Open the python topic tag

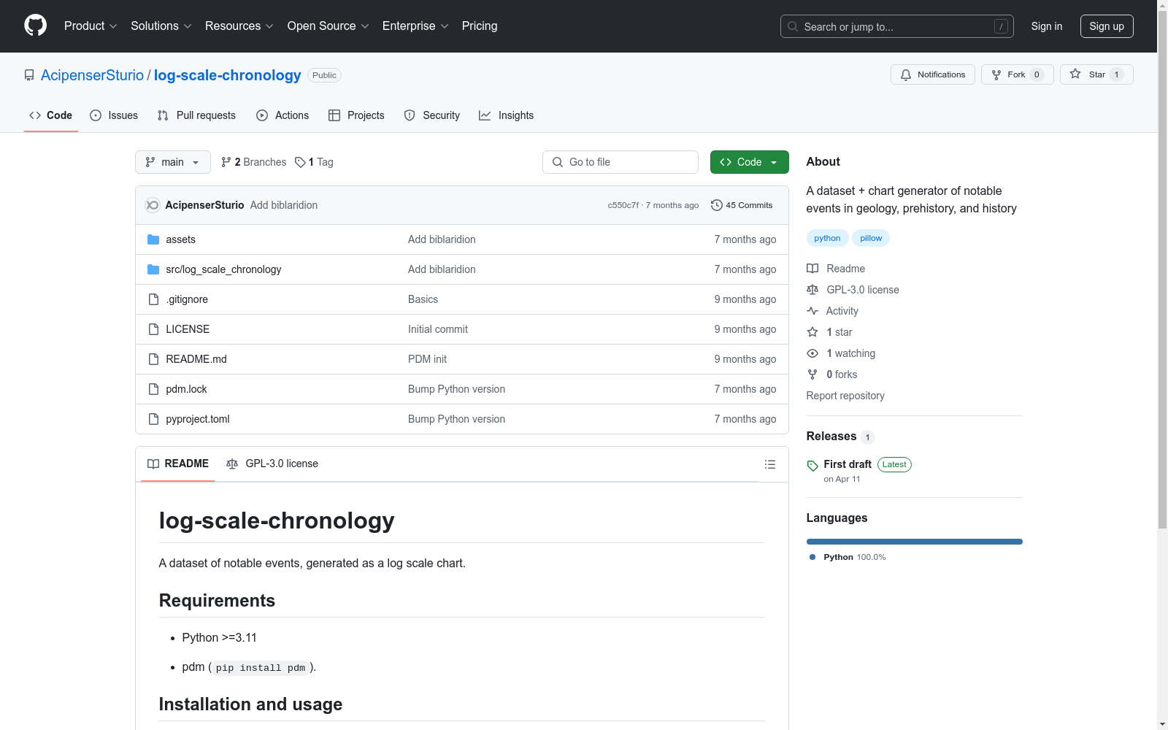pos(827,238)
